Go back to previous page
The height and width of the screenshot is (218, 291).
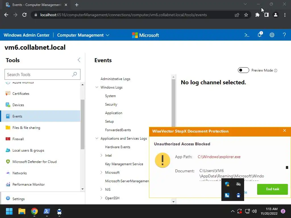click(6, 15)
